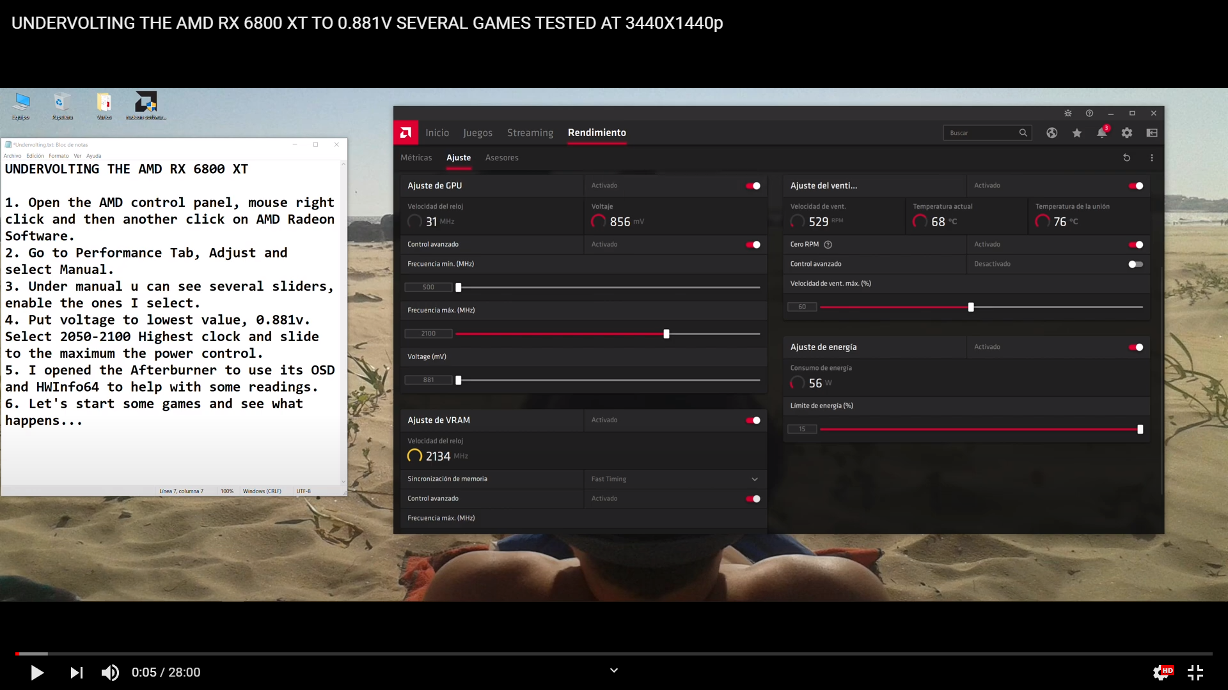Switch to the Juegos tab
Image resolution: width=1228 pixels, height=690 pixels.
(478, 133)
